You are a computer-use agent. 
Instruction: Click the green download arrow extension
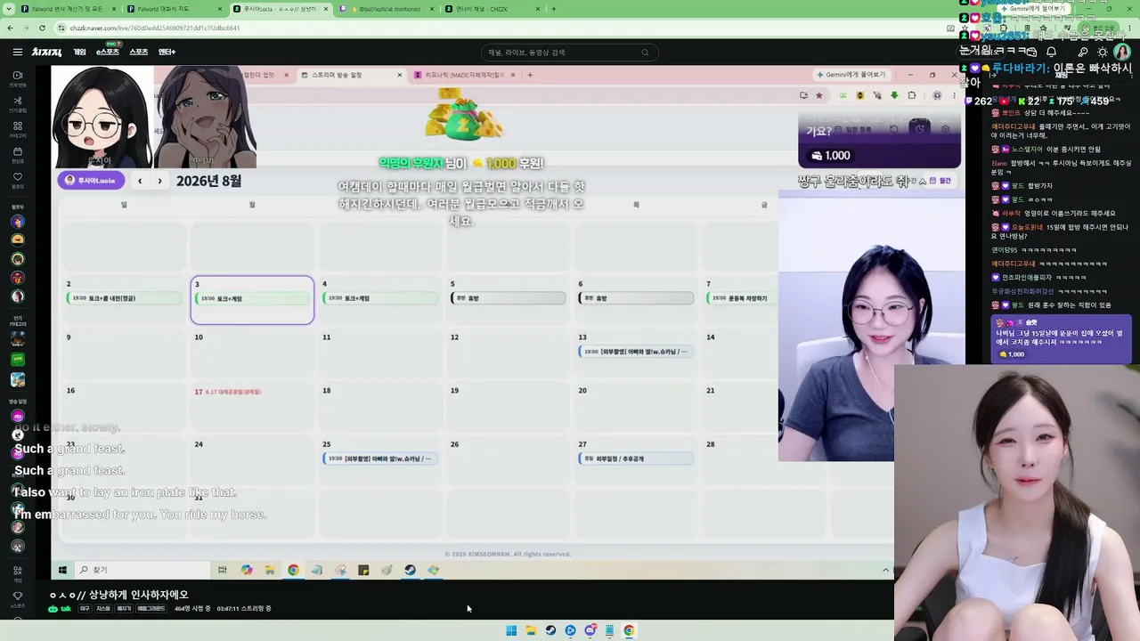point(894,95)
